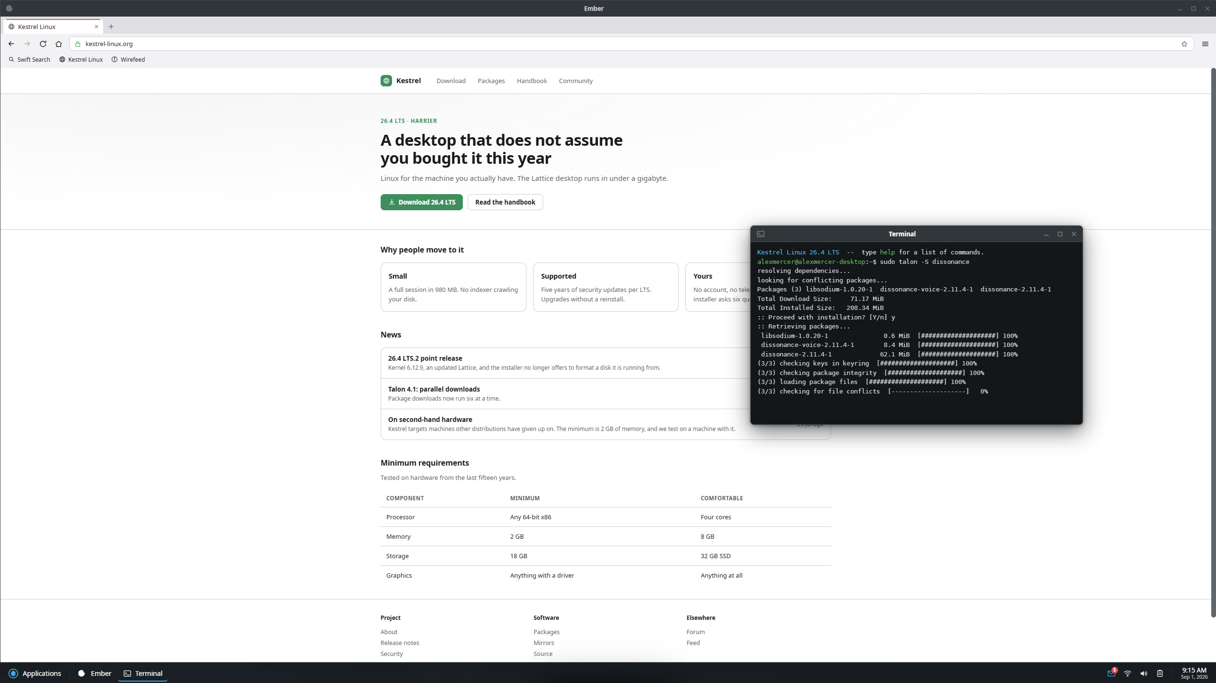Bookmark this page with the star icon

(1184, 44)
